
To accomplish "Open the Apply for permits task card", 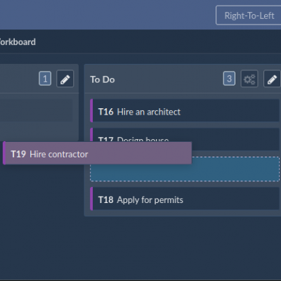I will (185, 199).
